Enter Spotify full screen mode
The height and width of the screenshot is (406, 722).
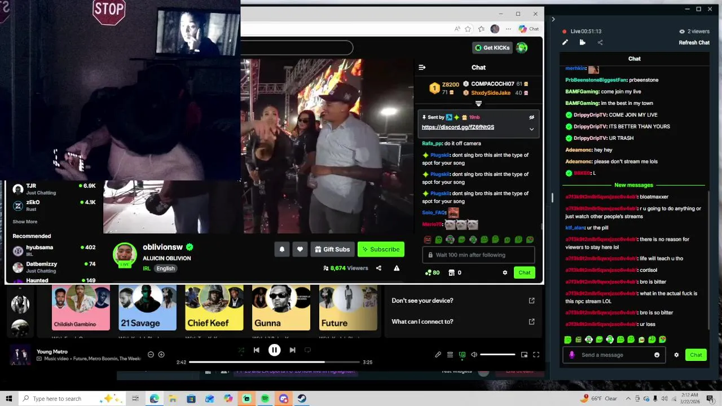[536, 355]
